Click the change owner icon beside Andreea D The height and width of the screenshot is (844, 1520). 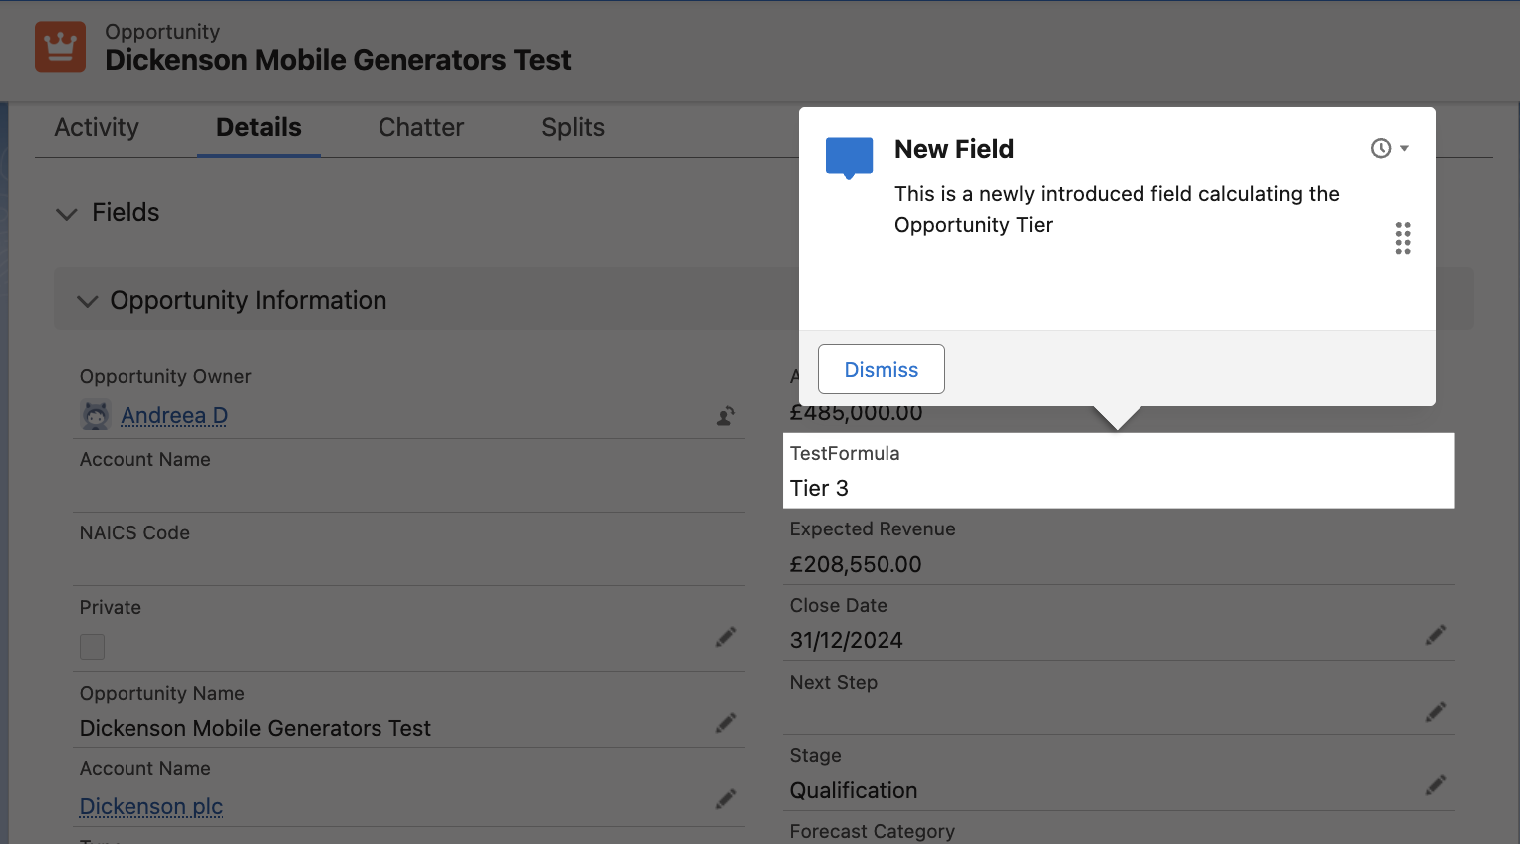click(726, 416)
